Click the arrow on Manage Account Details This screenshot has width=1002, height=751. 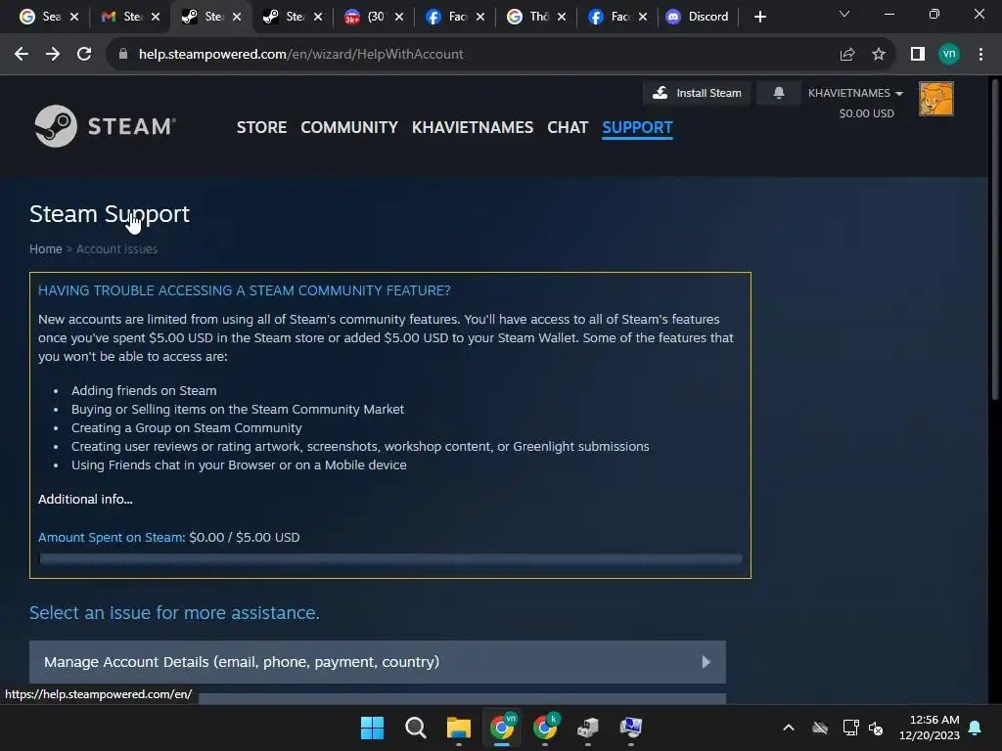click(x=706, y=662)
